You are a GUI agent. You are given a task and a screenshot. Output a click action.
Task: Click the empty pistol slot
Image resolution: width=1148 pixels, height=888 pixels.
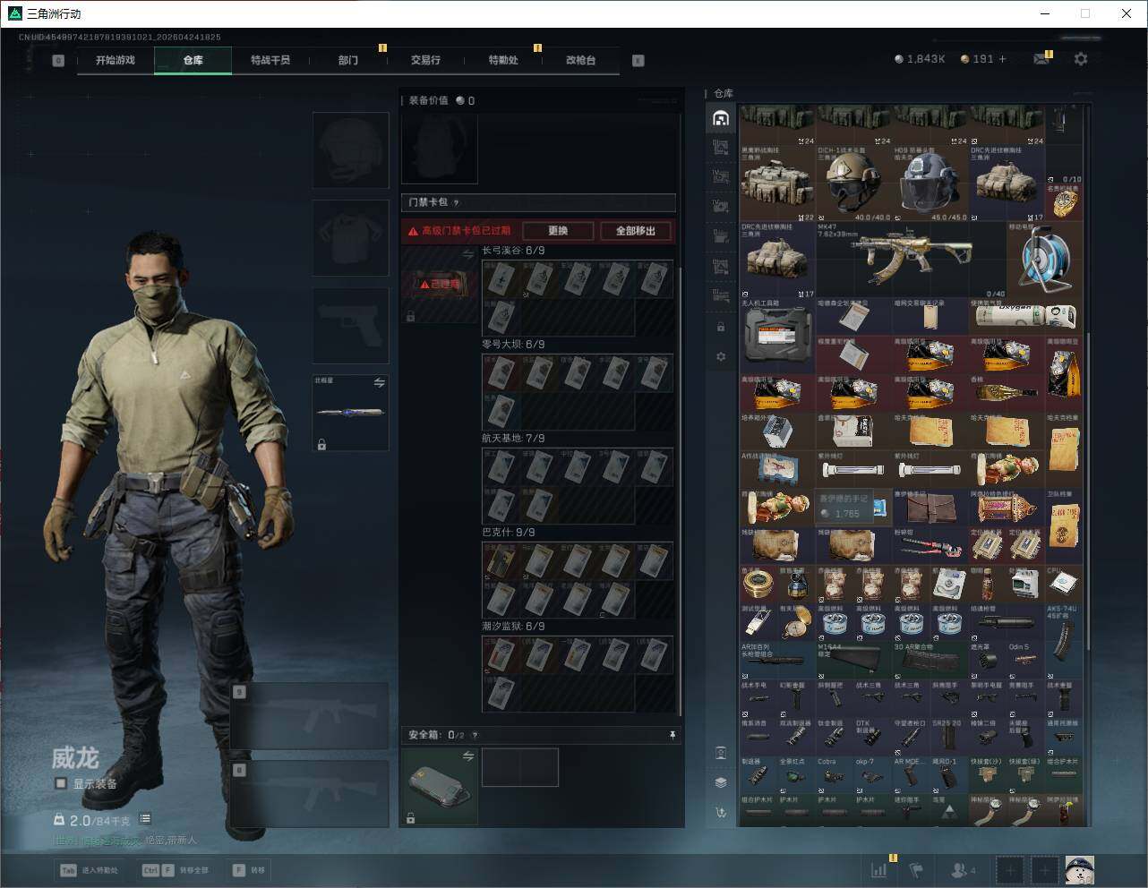click(351, 325)
